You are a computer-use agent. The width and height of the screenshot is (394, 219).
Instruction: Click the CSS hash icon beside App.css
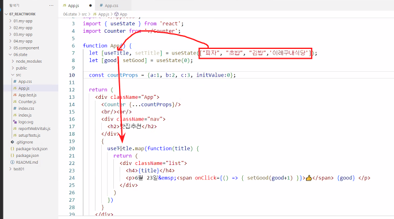(x=15, y=82)
